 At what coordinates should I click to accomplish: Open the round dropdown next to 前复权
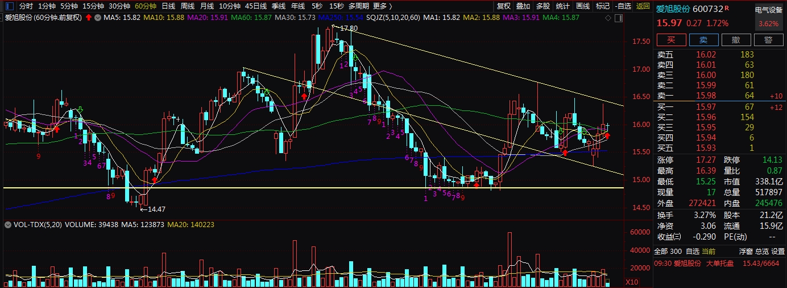pos(97,18)
